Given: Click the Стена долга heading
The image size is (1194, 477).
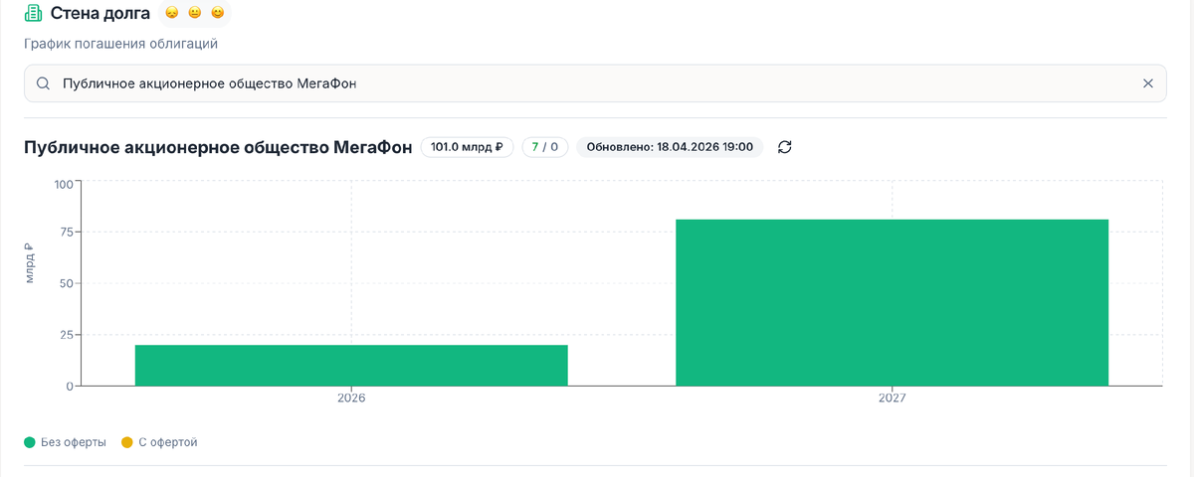Looking at the screenshot, I should [x=100, y=14].
